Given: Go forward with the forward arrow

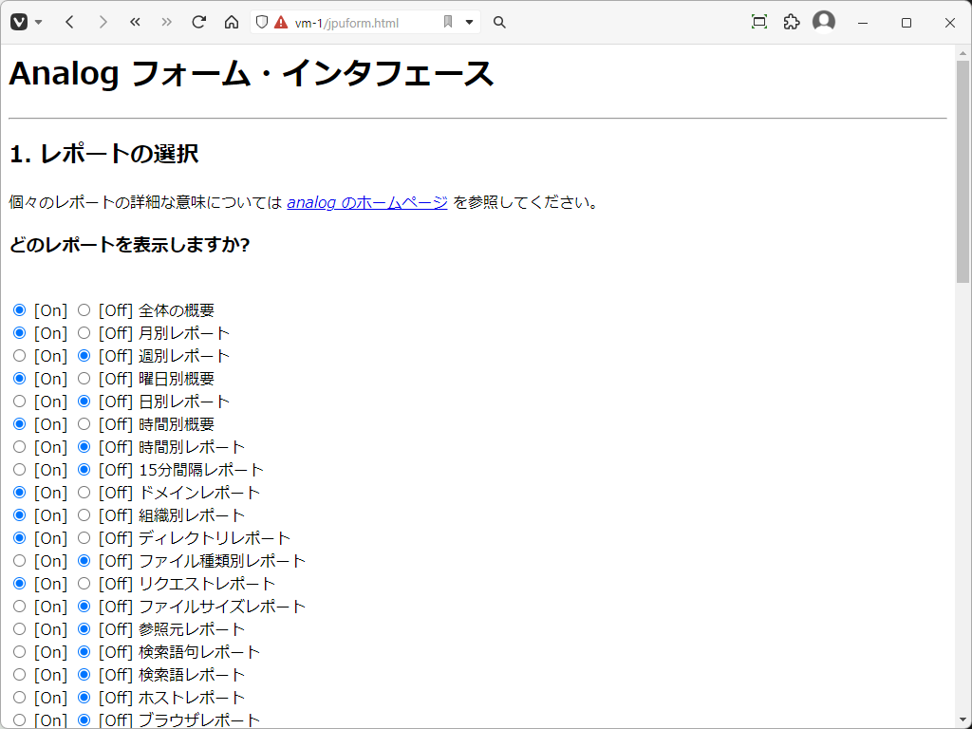Looking at the screenshot, I should point(103,23).
